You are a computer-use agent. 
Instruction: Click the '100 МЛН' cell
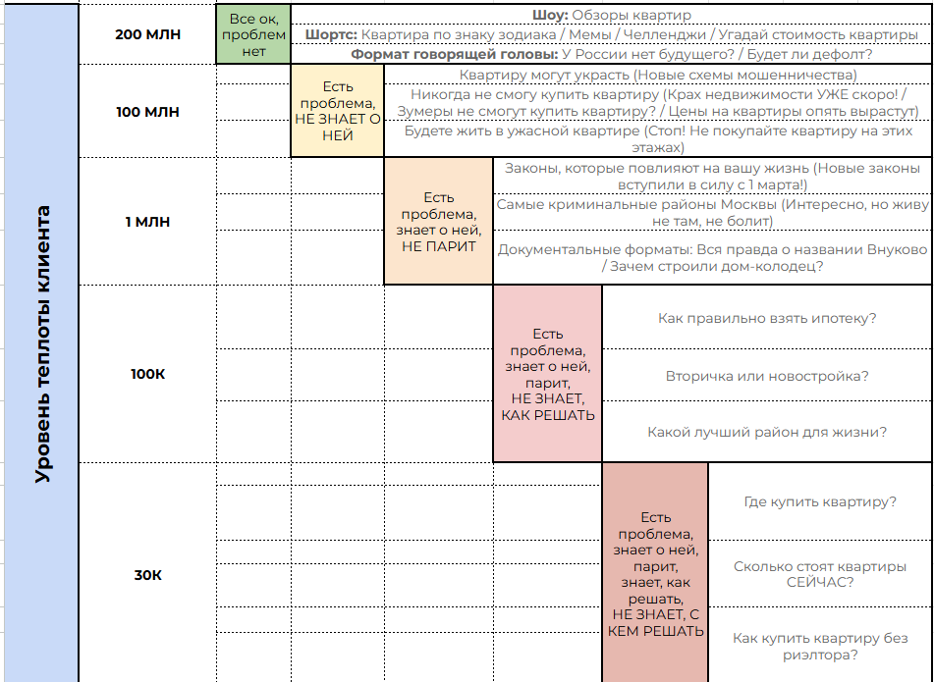tap(147, 111)
